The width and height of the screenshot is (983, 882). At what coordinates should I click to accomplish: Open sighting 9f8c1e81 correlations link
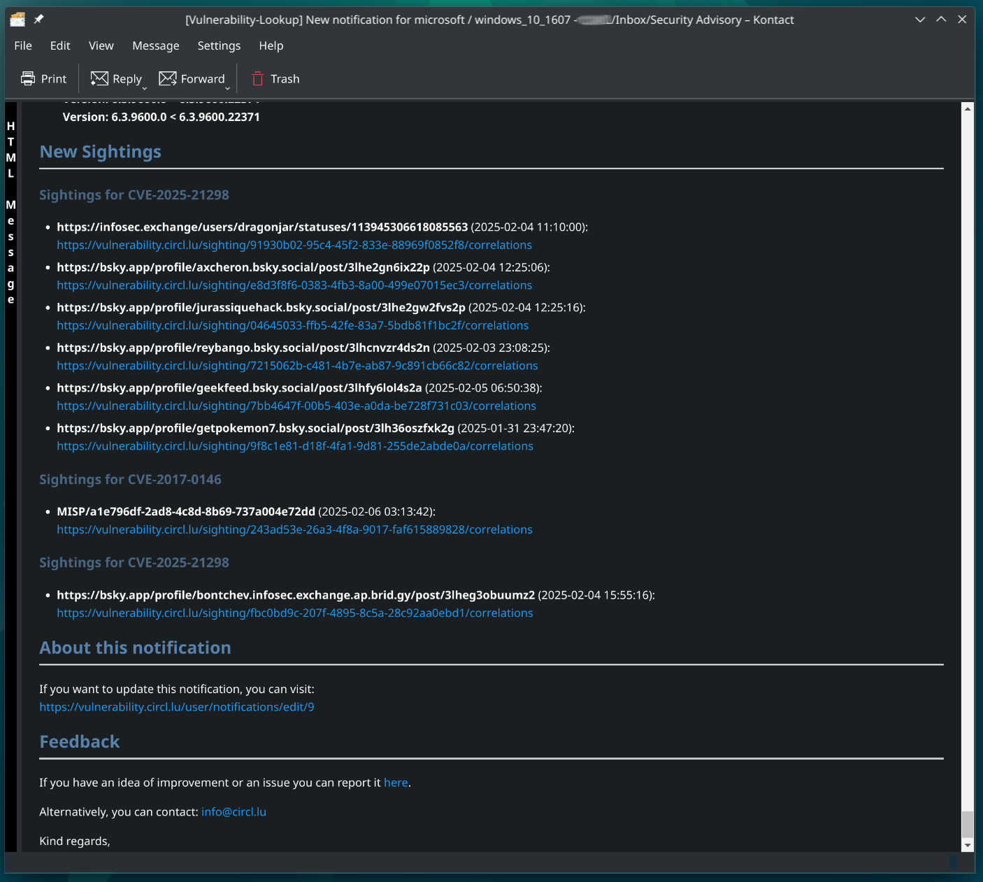click(x=295, y=446)
